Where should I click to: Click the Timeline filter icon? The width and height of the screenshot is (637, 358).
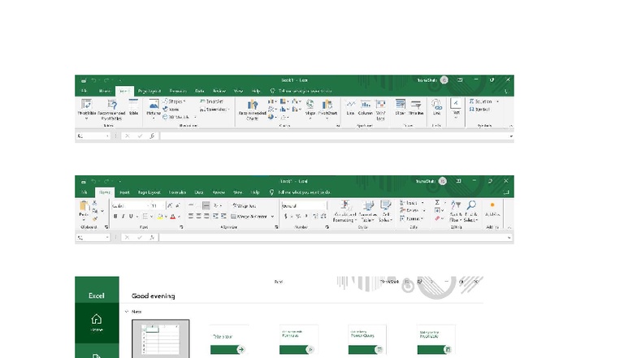point(416,107)
